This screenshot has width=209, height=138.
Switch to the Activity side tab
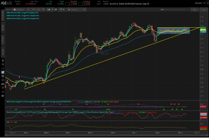point(3,39)
